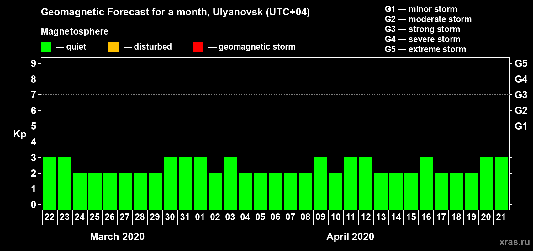Screen dimensions: 533x251
Task: Click the Geomagnetic Forecast chart title
Action: [x=175, y=12]
